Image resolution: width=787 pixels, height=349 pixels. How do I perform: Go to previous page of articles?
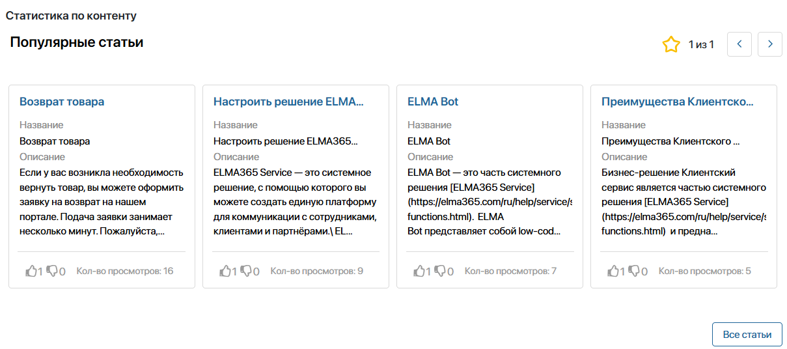pyautogui.click(x=739, y=44)
